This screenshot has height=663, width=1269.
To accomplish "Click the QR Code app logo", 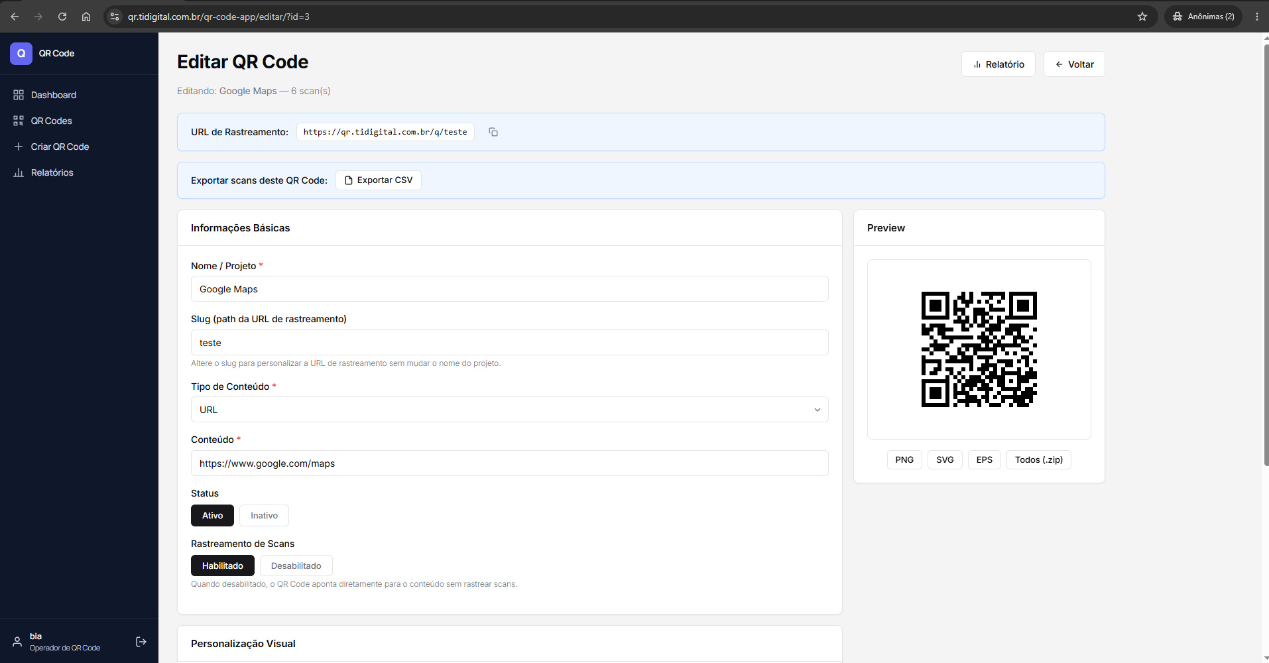I will coord(21,53).
